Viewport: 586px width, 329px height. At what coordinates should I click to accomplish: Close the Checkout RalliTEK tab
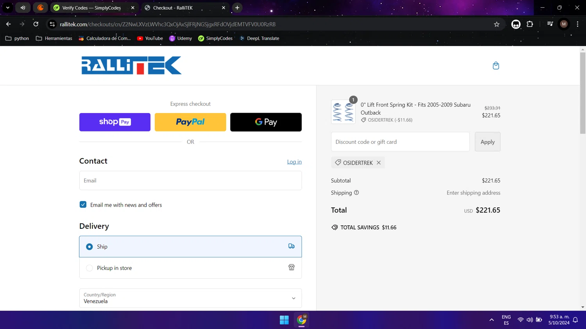[x=223, y=8]
